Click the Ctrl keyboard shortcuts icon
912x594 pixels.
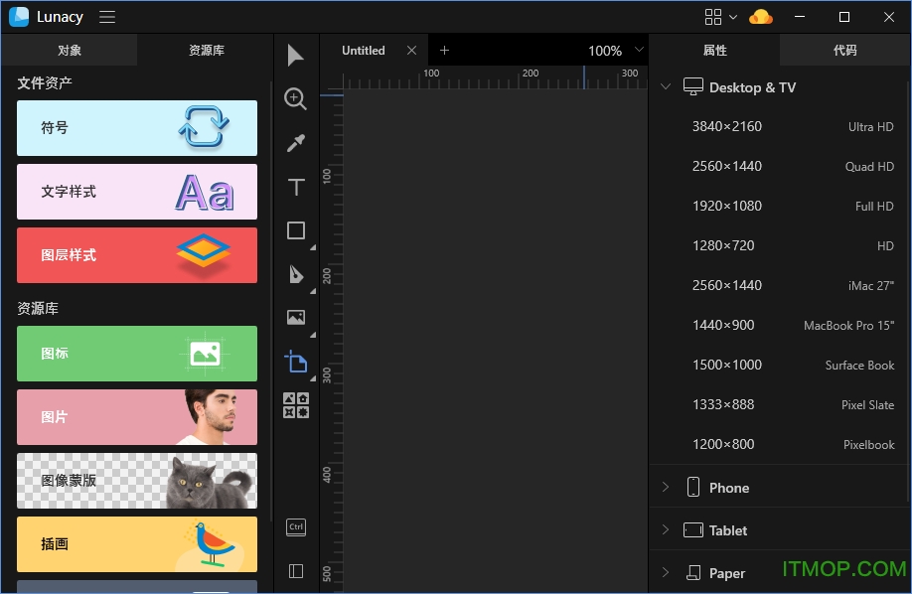[x=296, y=527]
